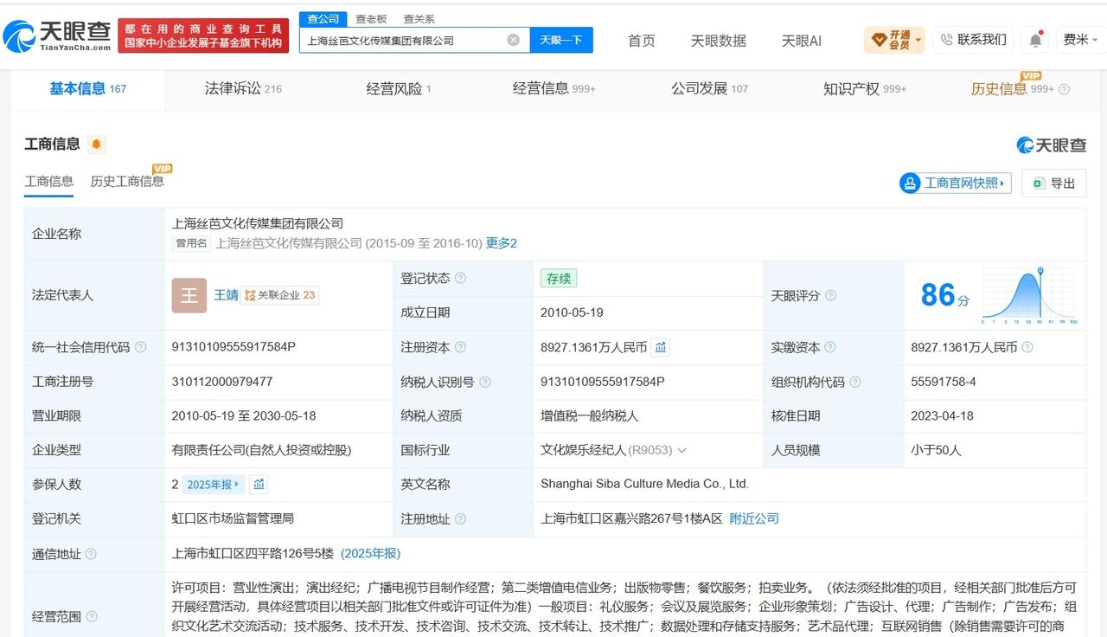Select the 查老板 search tab

371,19
